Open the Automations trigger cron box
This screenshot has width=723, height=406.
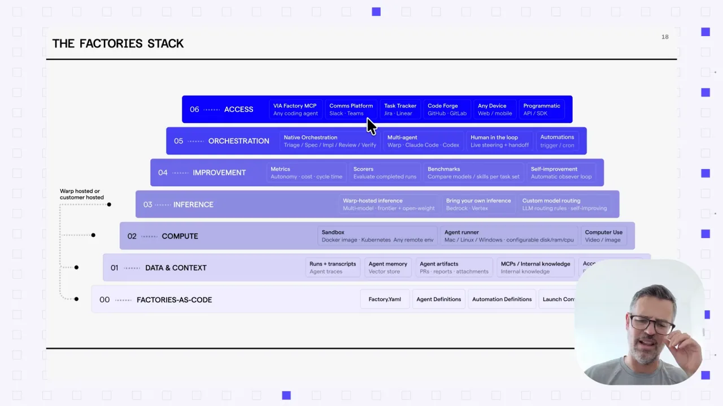[557, 141]
